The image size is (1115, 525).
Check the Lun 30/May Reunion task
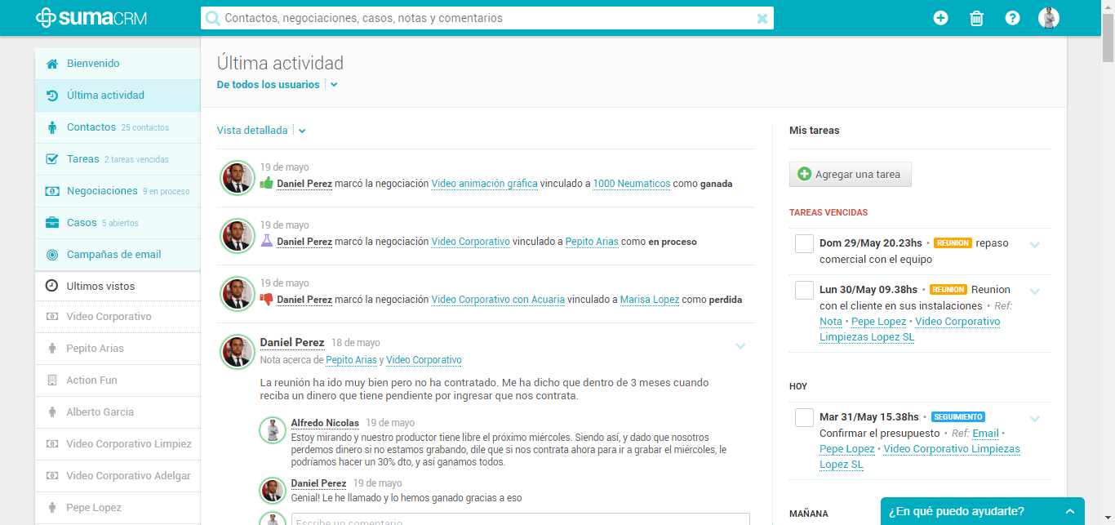[804, 290]
